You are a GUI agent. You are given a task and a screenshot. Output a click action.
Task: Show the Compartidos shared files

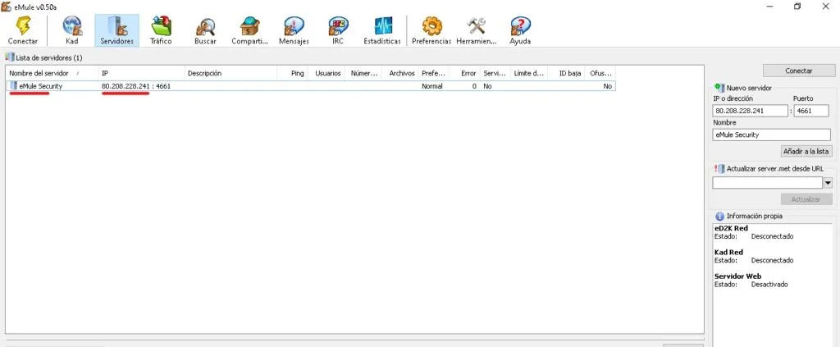tap(249, 30)
